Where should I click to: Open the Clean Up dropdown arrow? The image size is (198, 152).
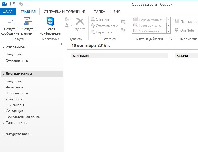pos(71,19)
